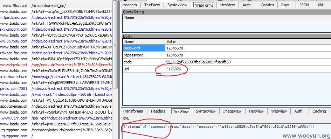Select the urse.bua.edu.cn /homepage session
This screenshot has height=139, width=331.
coord(56,77)
